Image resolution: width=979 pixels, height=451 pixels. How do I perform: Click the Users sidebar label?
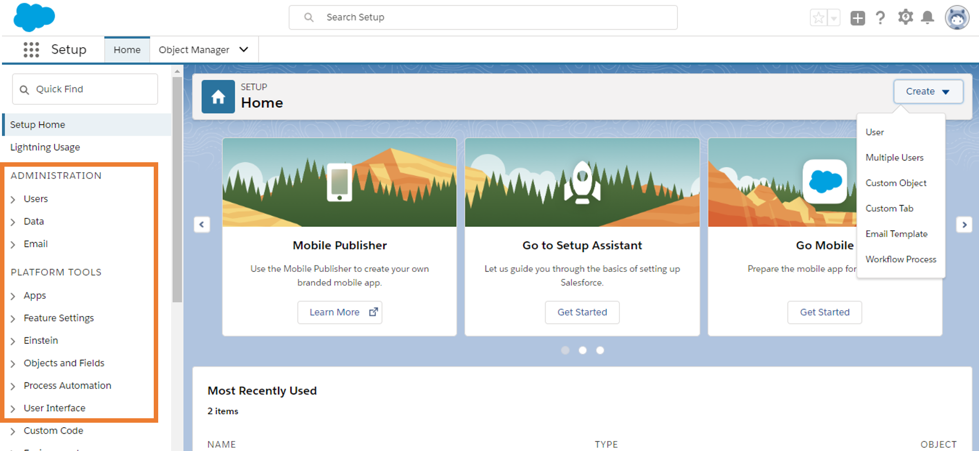(36, 199)
